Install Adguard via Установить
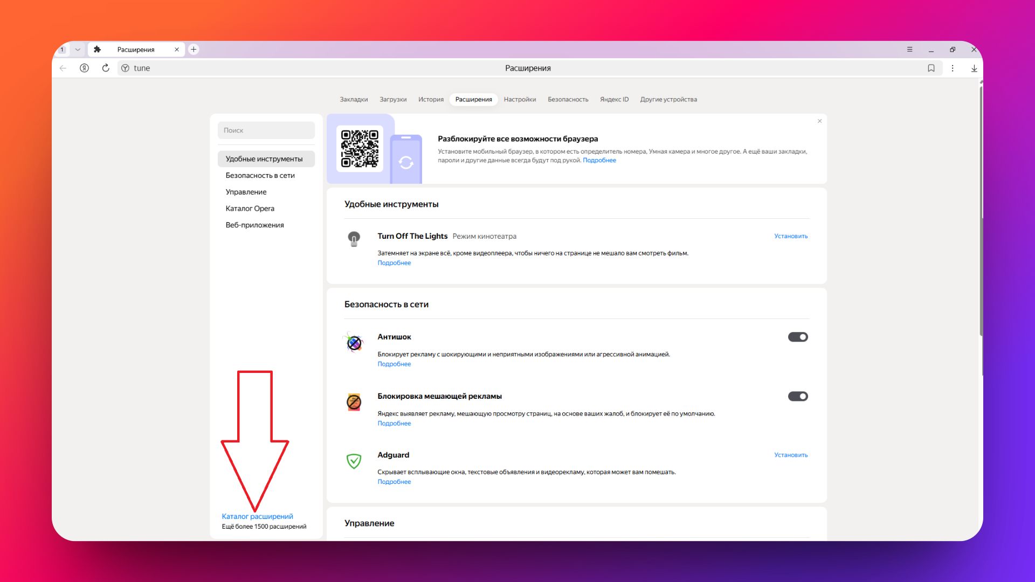This screenshot has width=1035, height=582. (x=791, y=455)
